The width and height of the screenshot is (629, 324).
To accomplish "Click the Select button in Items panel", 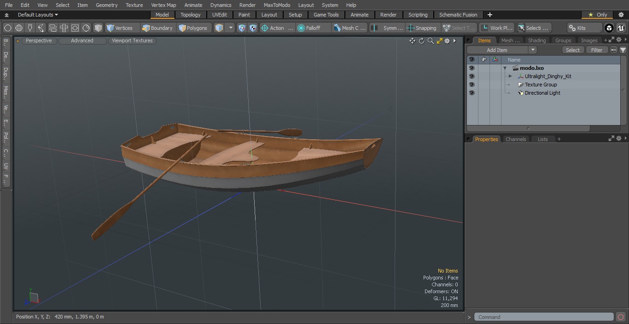I will point(573,50).
